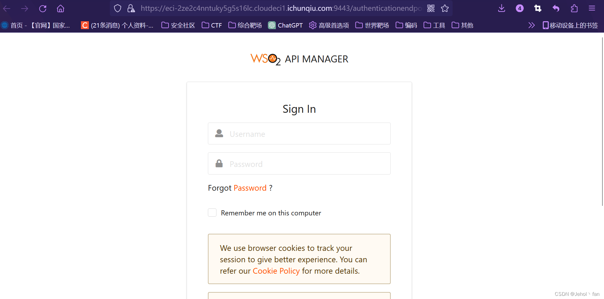Open the ChatGPT bookmark
Image resolution: width=604 pixels, height=299 pixels.
pos(285,25)
